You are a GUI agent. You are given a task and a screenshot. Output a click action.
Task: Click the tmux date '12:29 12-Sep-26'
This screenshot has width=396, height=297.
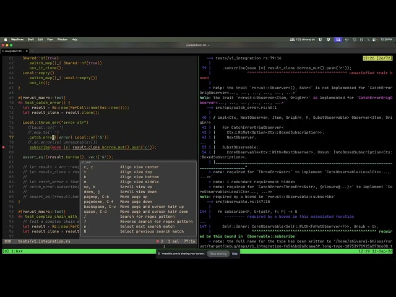pyautogui.click(x=376, y=251)
